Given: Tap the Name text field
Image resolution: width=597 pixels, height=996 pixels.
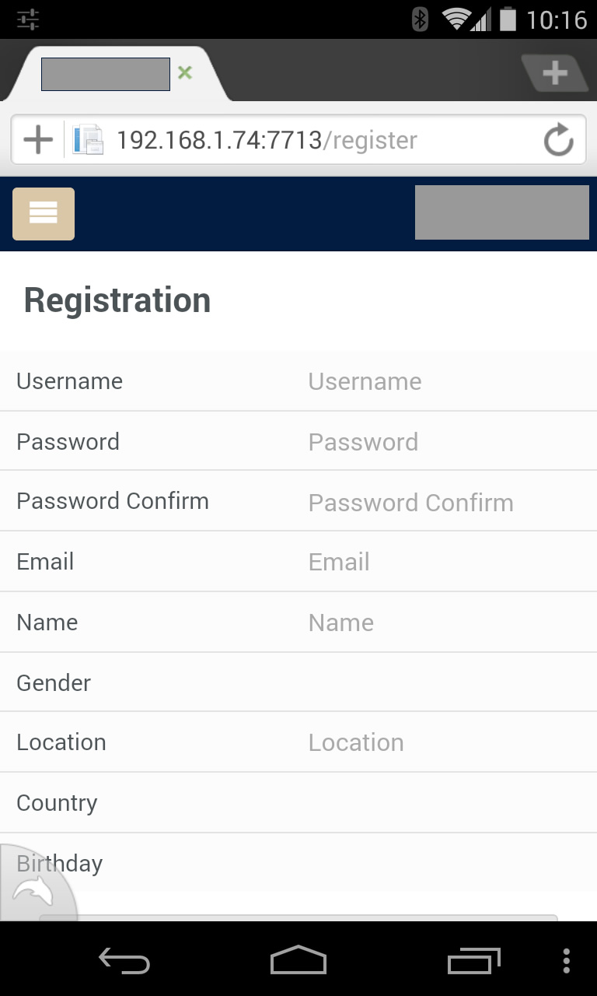Looking at the screenshot, I should (443, 622).
